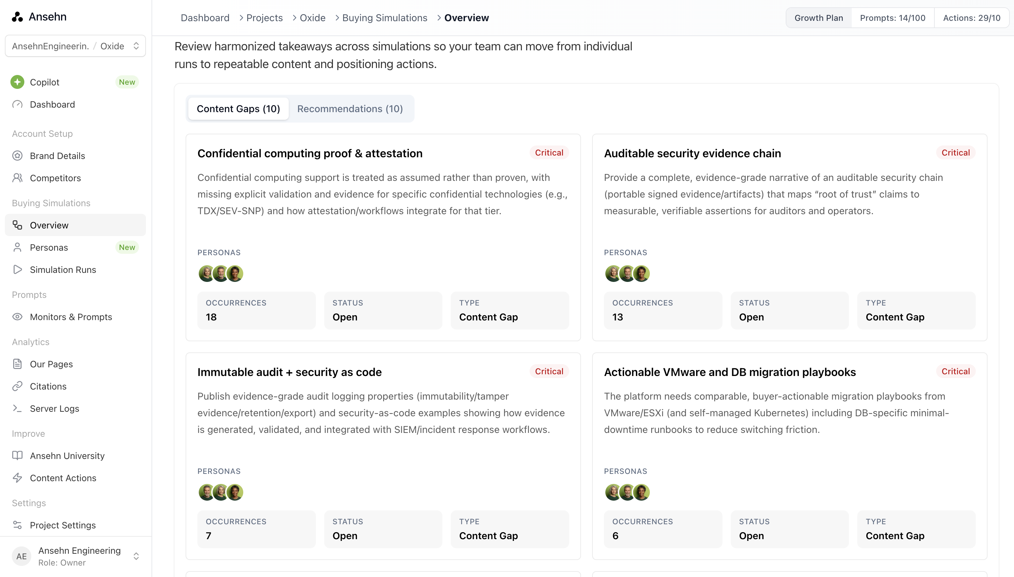Image resolution: width=1014 pixels, height=577 pixels.
Task: Click the Server Logs terminal icon
Action: point(17,408)
